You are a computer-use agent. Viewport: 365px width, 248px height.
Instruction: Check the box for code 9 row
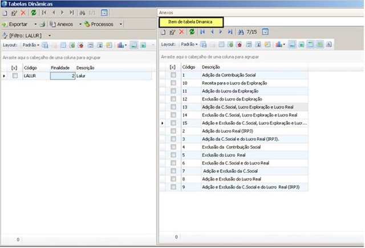(173, 187)
